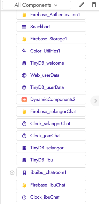
Task: Select the Firebase_Storage1 component
Action: click(x=51, y=39)
